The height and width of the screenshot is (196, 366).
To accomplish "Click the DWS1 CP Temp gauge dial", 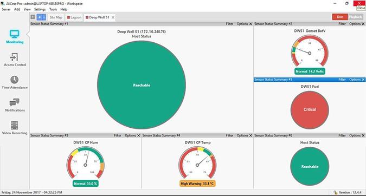I will point(197,162).
